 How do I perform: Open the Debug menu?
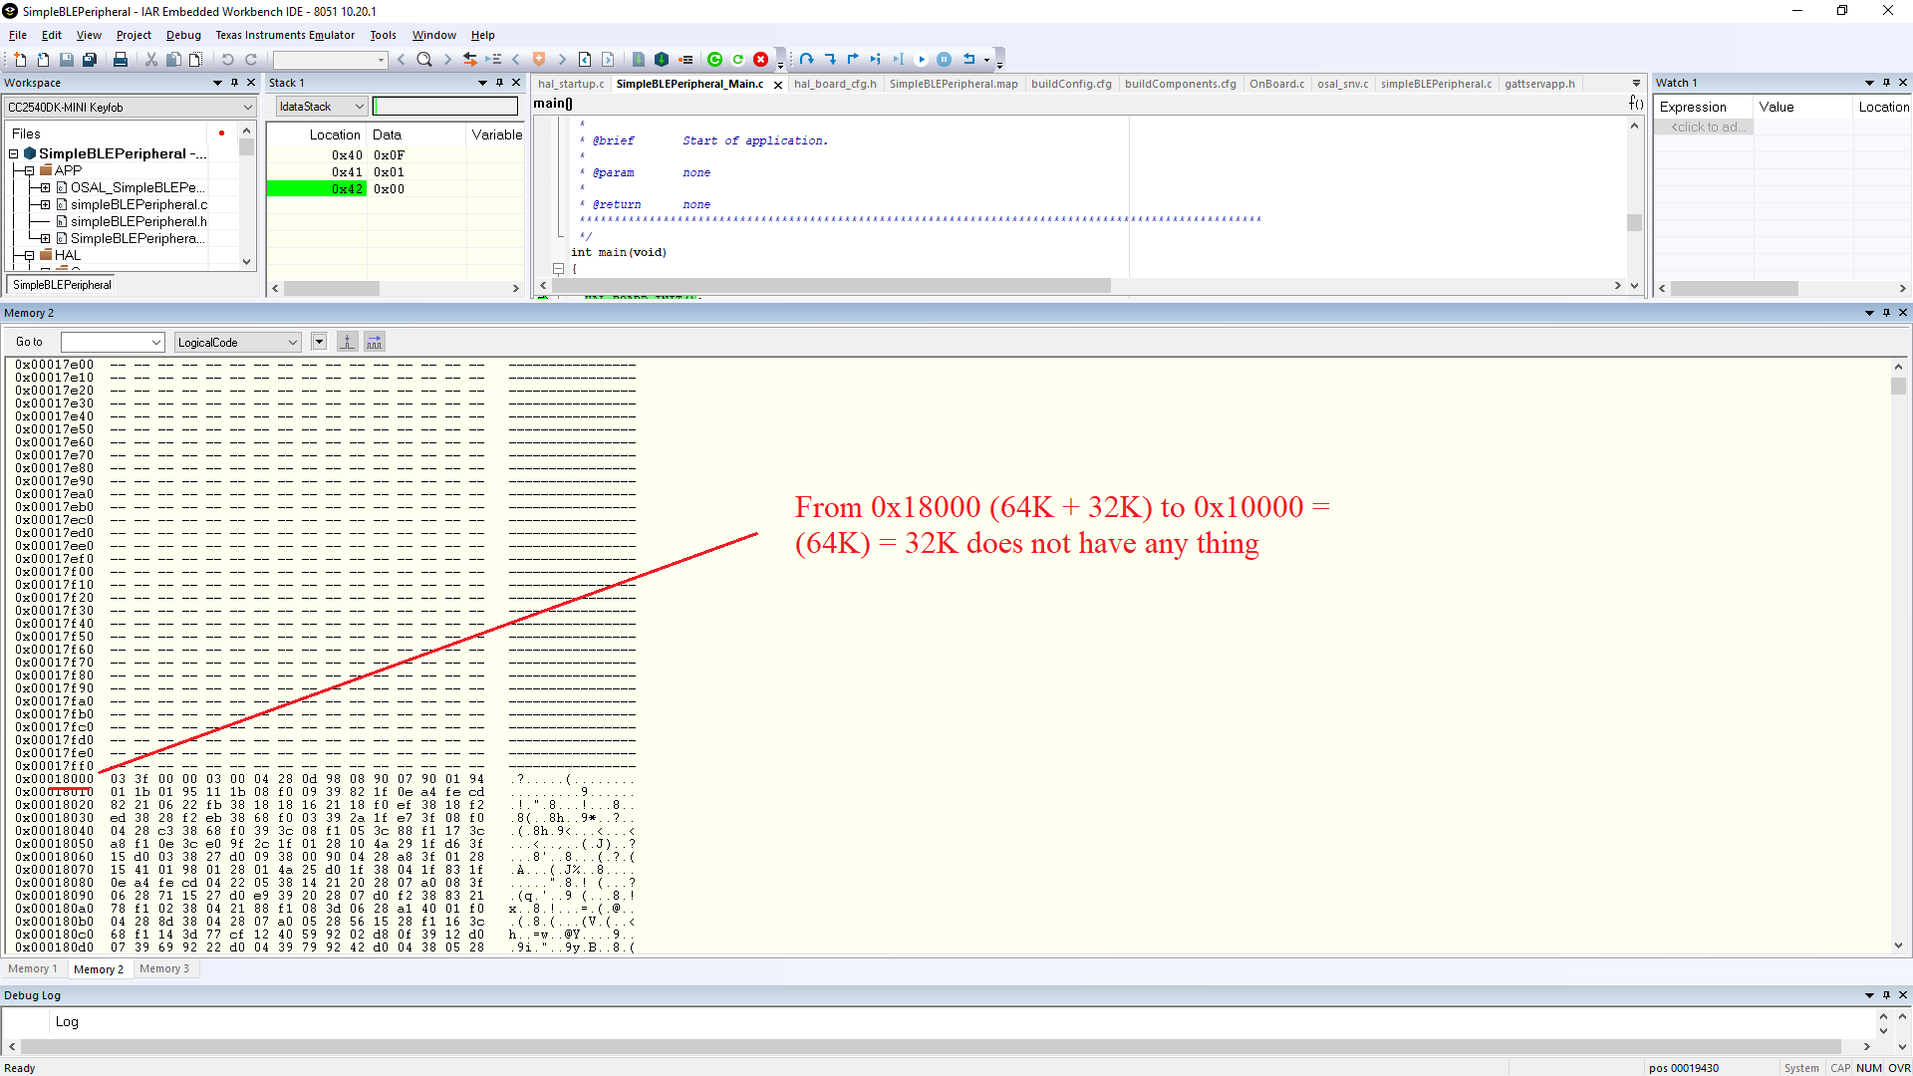pos(183,35)
